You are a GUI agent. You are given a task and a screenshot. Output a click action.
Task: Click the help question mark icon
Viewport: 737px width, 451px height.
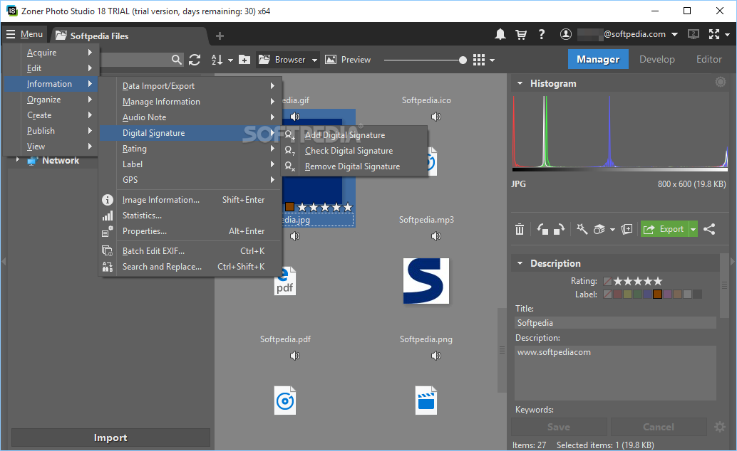[542, 34]
